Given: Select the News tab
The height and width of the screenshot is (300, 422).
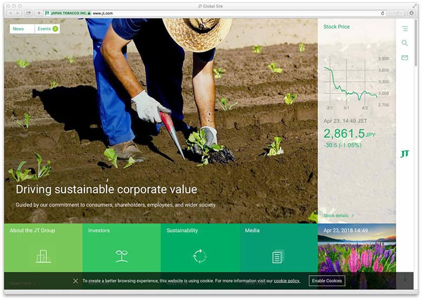Looking at the screenshot, I should pyautogui.click(x=22, y=29).
